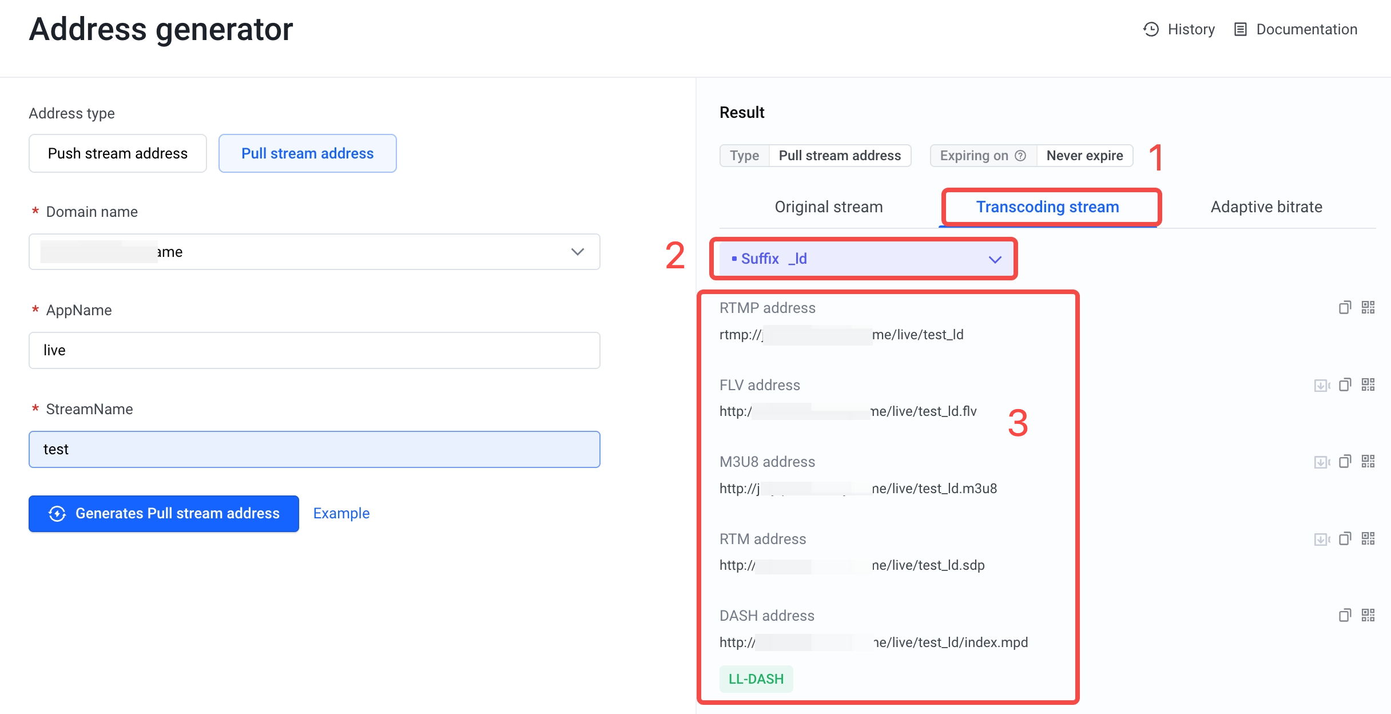
Task: Copy the RTMP address
Action: click(1345, 308)
